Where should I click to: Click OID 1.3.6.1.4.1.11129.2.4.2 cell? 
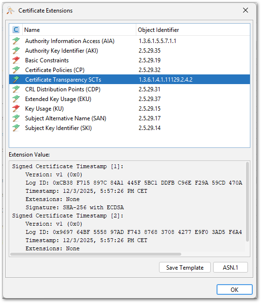click(165, 80)
